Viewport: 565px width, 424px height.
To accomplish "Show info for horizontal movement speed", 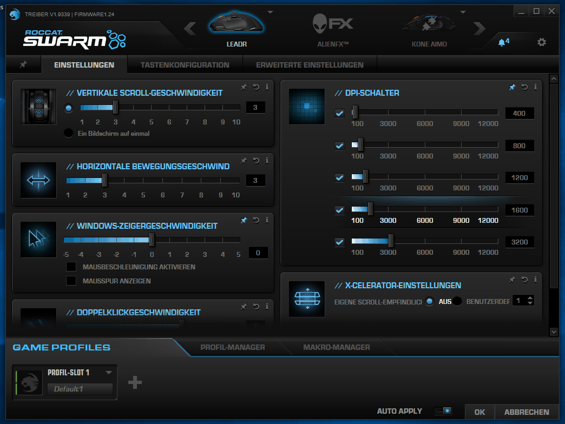I will [x=267, y=160].
